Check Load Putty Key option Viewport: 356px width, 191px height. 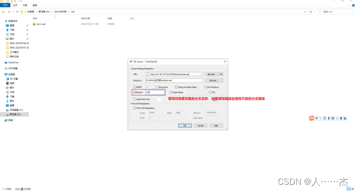(x=135, y=99)
